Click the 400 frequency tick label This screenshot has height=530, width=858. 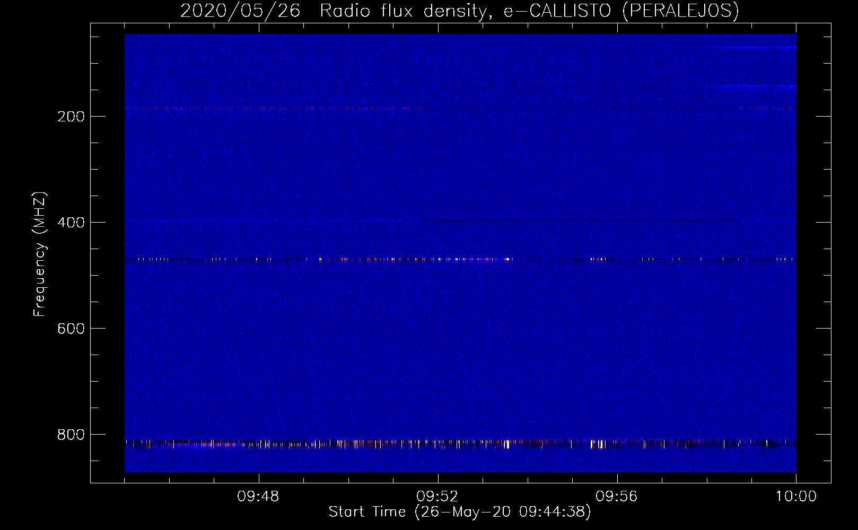(71, 223)
